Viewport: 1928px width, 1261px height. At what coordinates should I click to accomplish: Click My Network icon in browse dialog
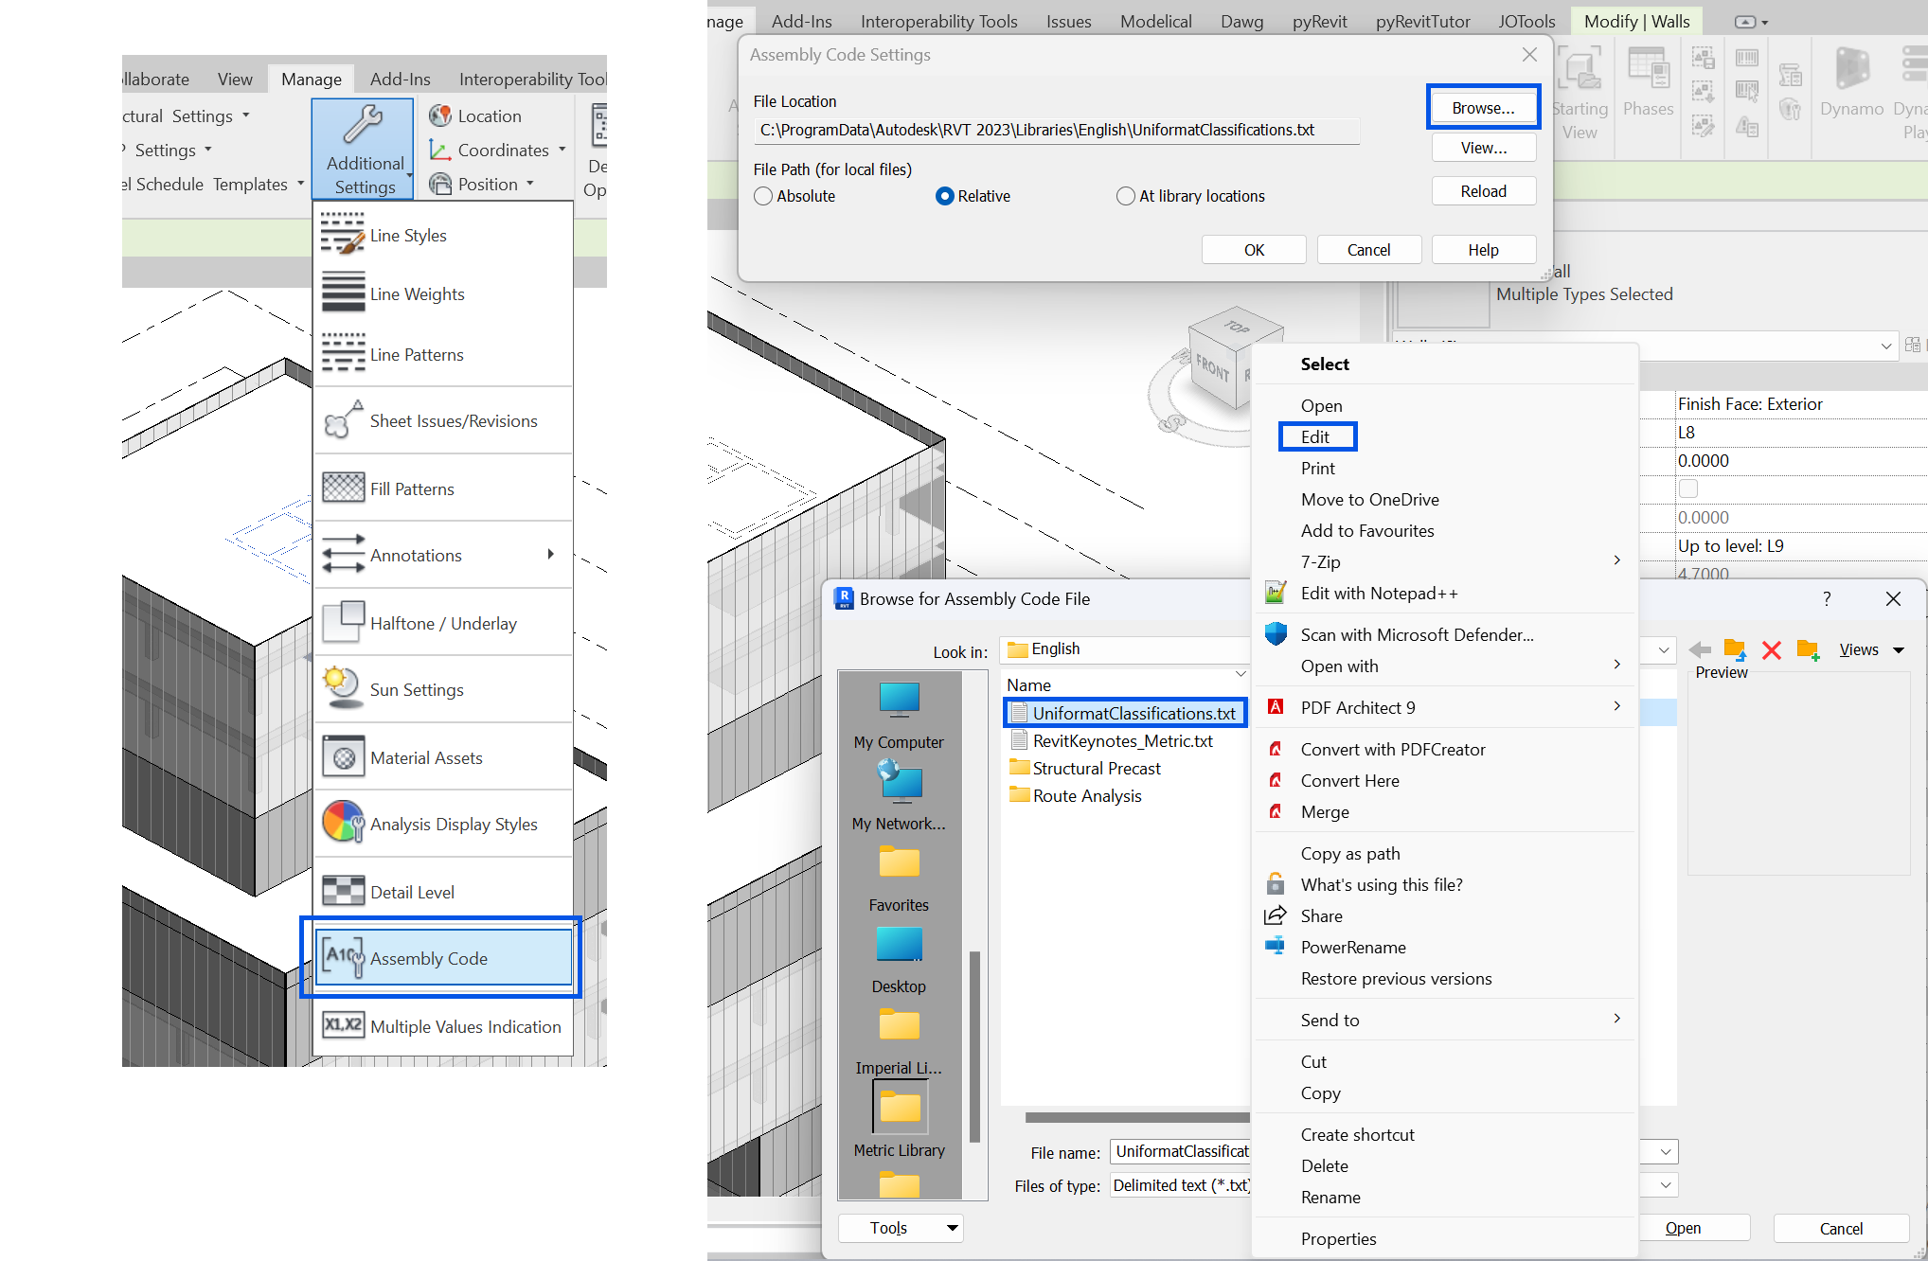click(899, 783)
